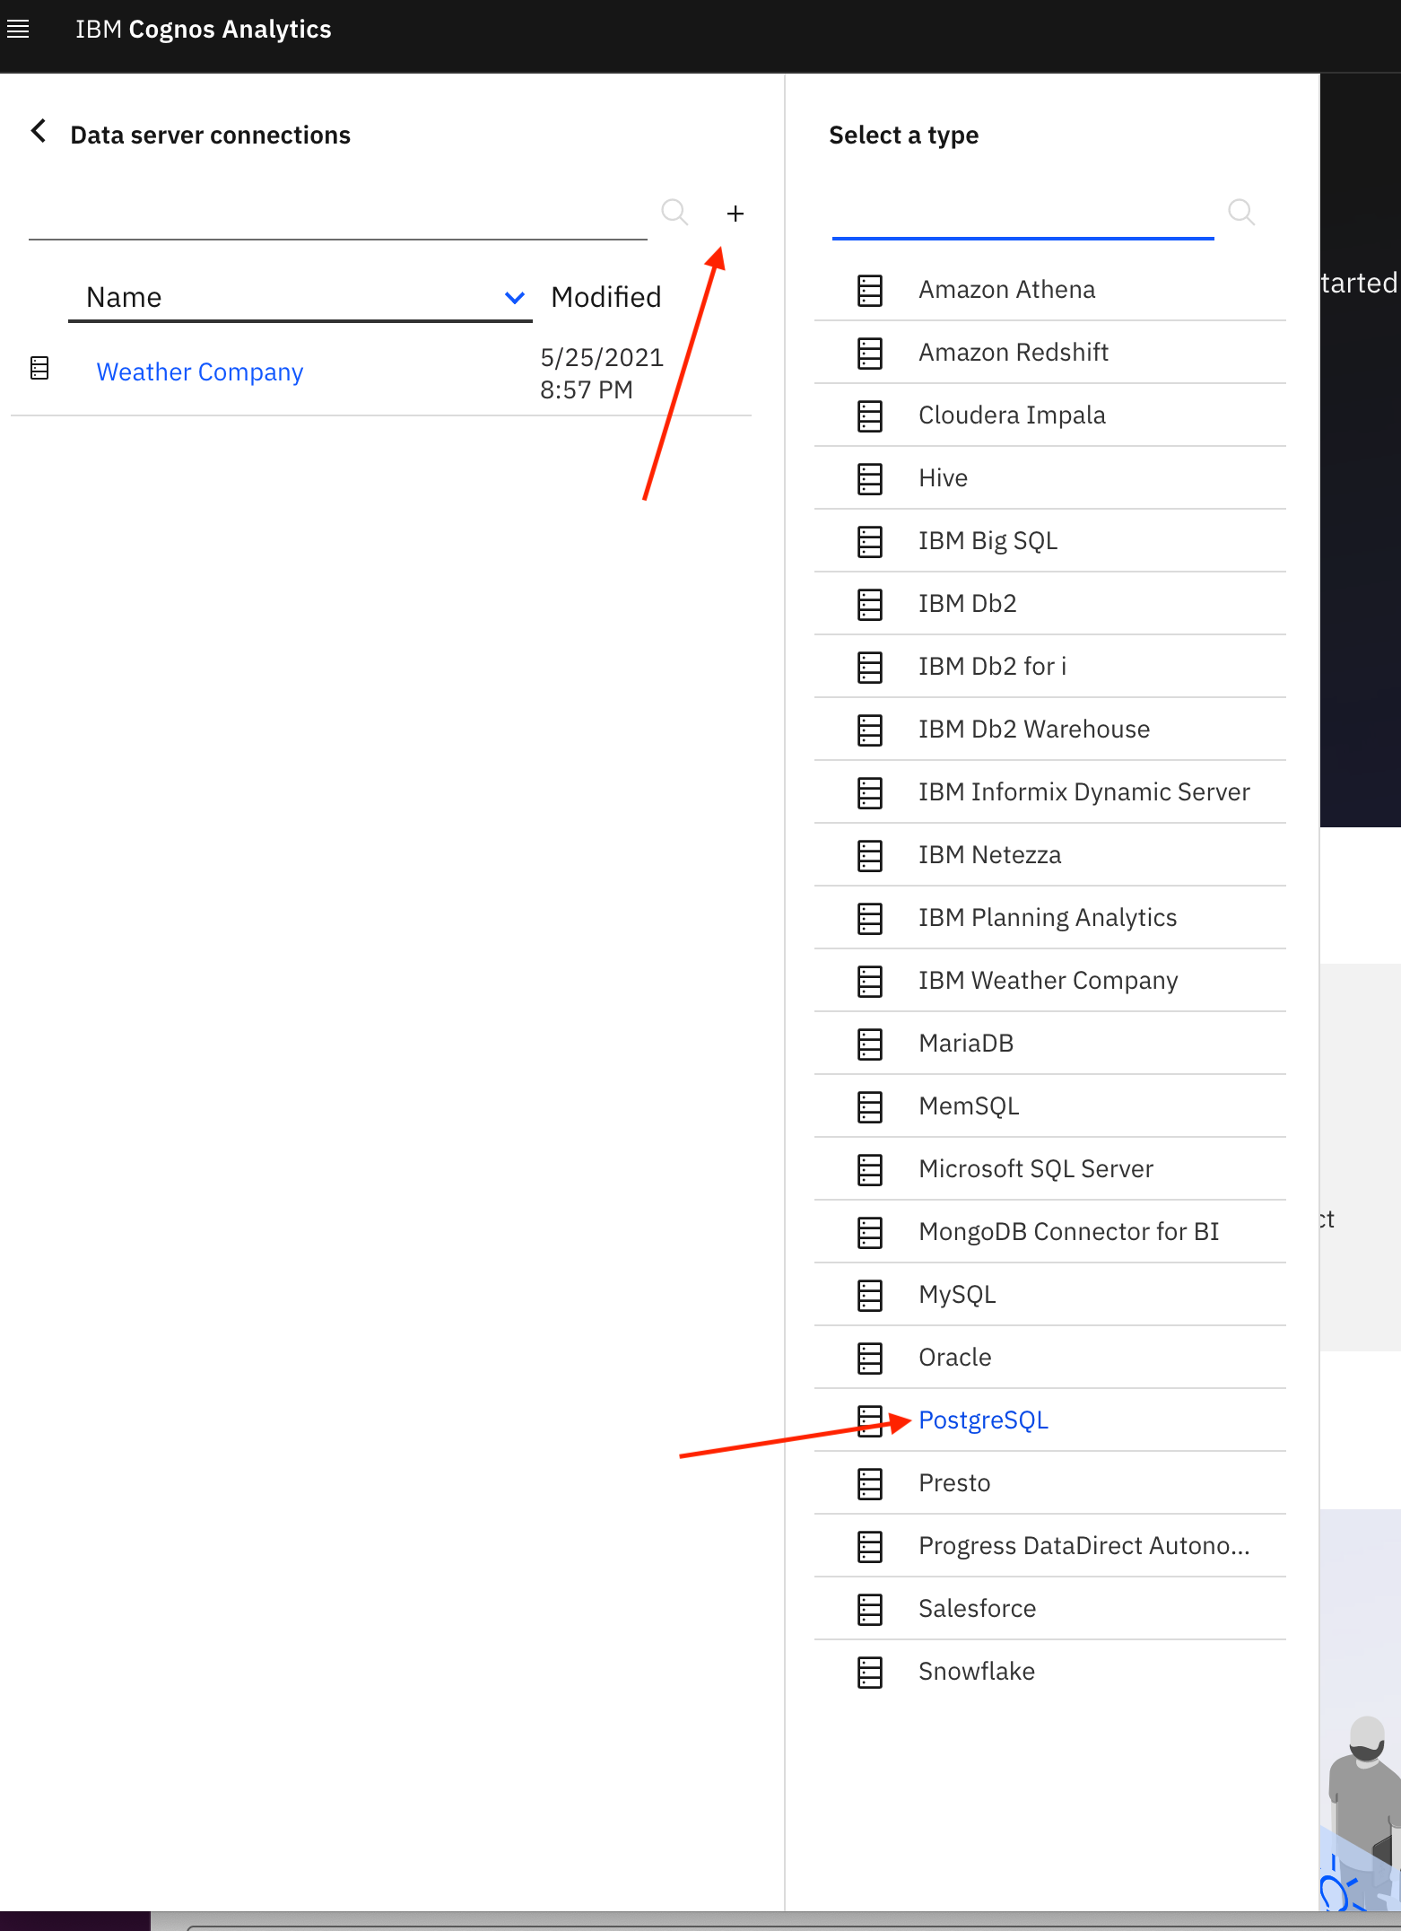Viewport: 1401px width, 1931px height.
Task: Click the Amazon Redshift database icon
Action: click(870, 353)
